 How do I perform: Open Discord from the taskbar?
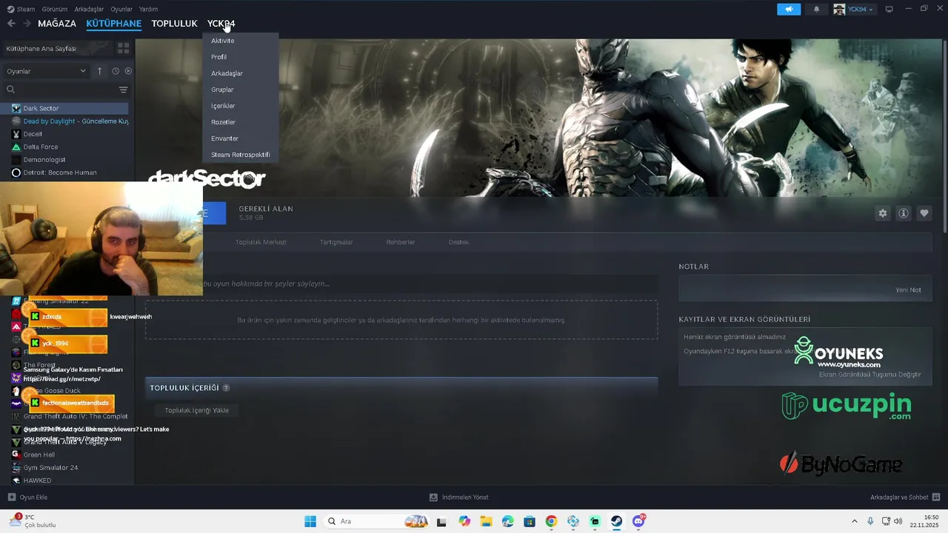point(638,521)
